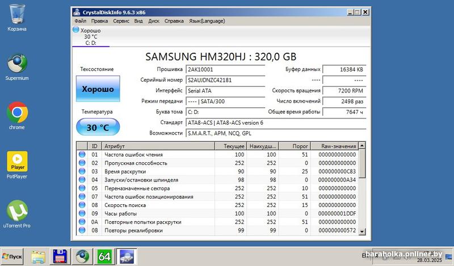The image size is (454, 266).
Task: Click the Хорошо health status button
Action: [98, 89]
